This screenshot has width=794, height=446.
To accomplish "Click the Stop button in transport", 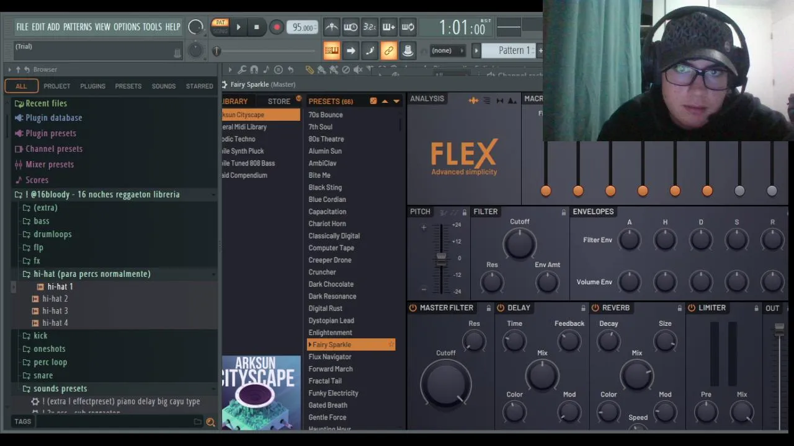I will coord(256,27).
